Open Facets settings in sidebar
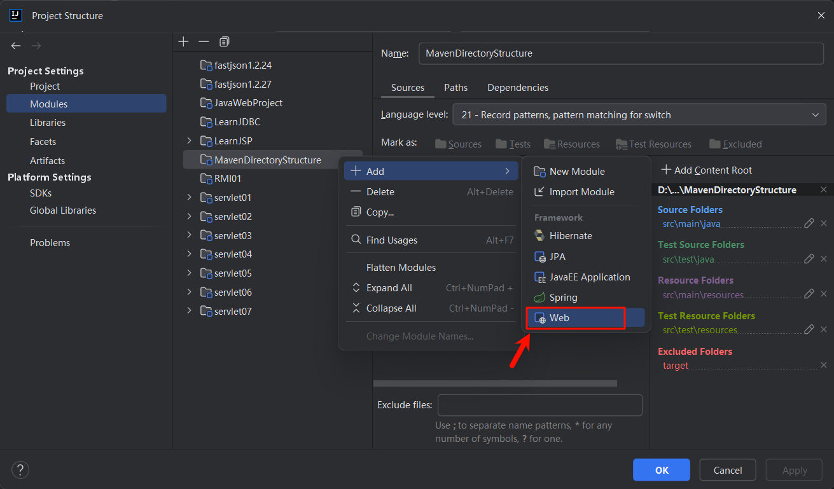The image size is (834, 489). tap(43, 141)
